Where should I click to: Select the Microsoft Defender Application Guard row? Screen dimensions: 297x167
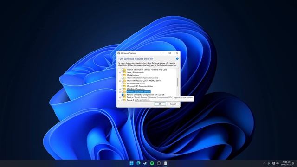coord(142,78)
